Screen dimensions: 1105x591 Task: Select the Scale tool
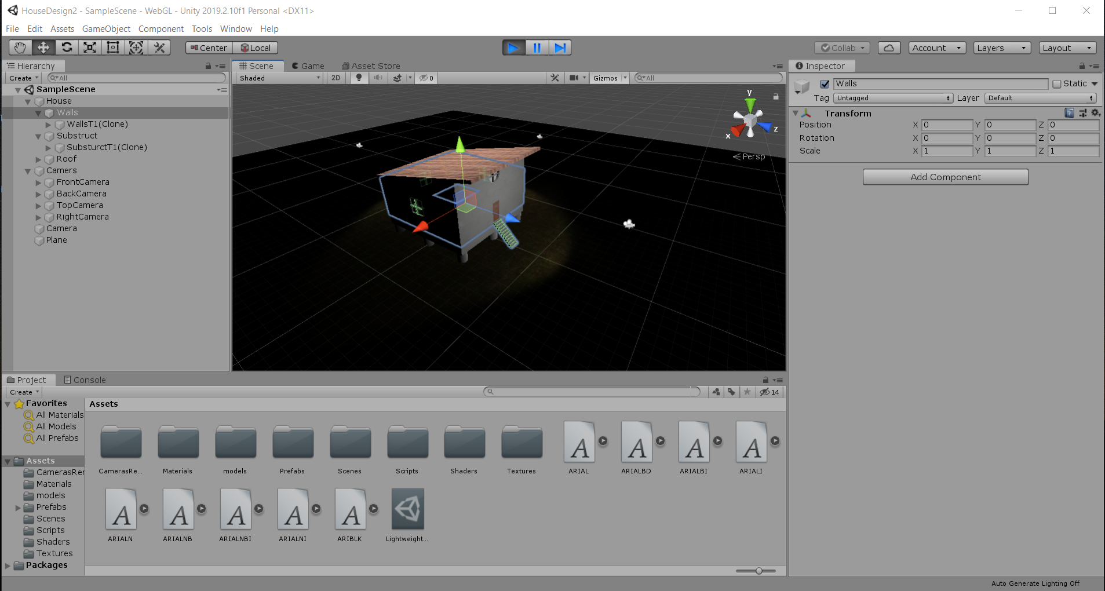coord(90,48)
